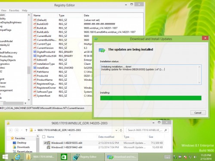Tick the select-all checkbox beside Name
Viewport: 215px width, 161px height.
tap(44, 137)
